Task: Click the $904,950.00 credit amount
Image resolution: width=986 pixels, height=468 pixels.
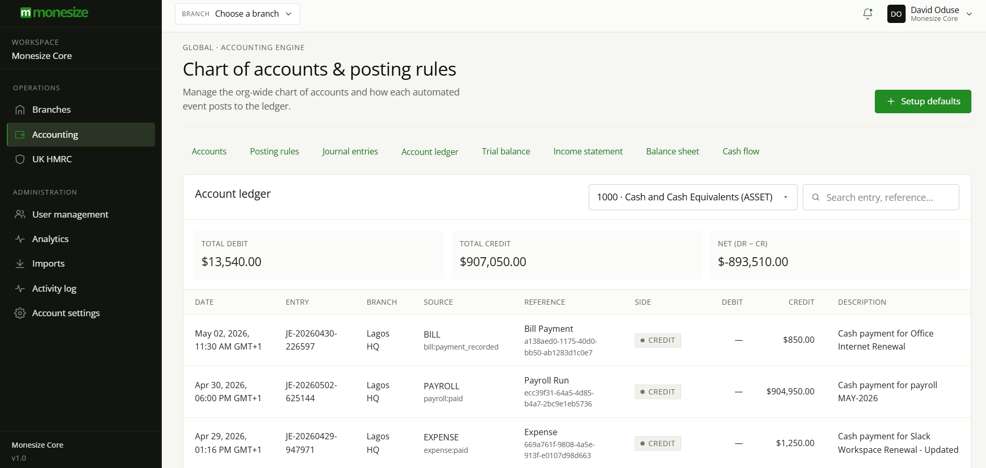Action: click(x=790, y=391)
